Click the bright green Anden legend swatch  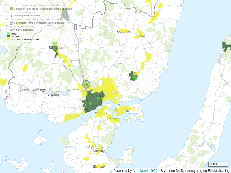point(8,34)
